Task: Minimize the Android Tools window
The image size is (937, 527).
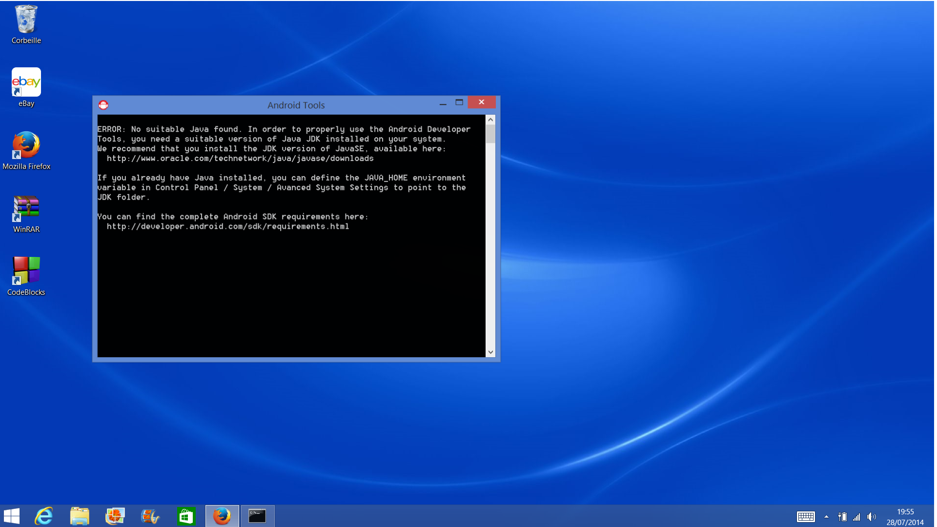Action: point(443,103)
